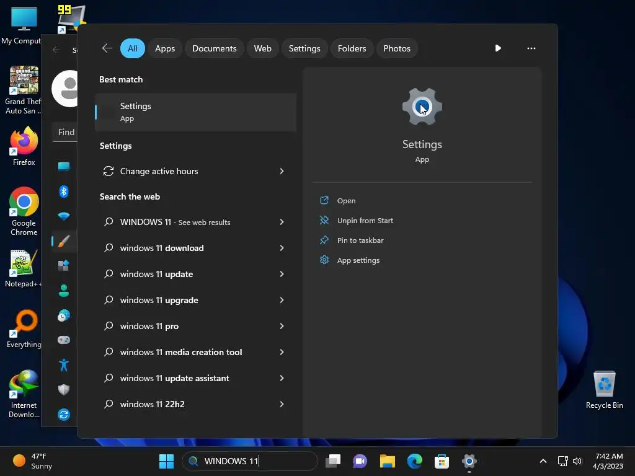Screen dimensions: 635x476
Task: Select the windows 11 update suggestion
Action: [x=195, y=274]
